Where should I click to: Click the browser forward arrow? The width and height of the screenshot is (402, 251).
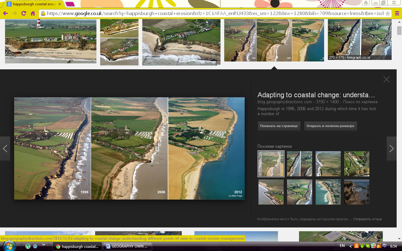pos(14,13)
